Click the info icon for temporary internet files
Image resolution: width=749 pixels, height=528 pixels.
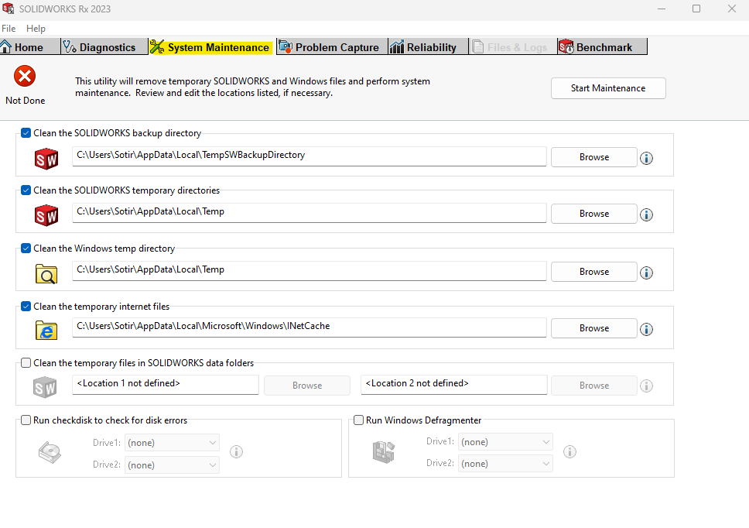coord(647,329)
